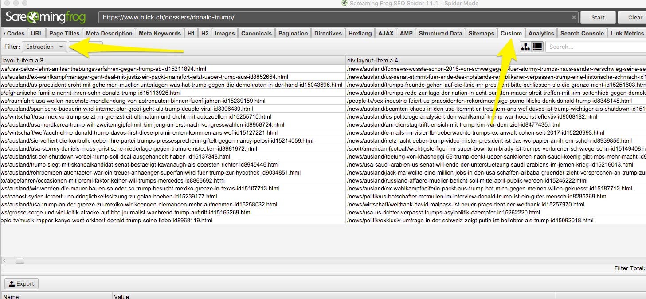Select the trump-kim-vor-dem-ziel id8477435 cell
This screenshot has height=299, width=646.
pos(496,124)
